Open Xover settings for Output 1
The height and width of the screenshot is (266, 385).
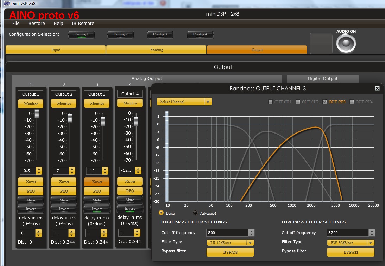[31, 182]
